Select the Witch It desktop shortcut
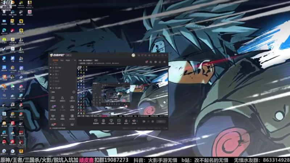Screen dimensions: 290x163 click(x=21, y=124)
